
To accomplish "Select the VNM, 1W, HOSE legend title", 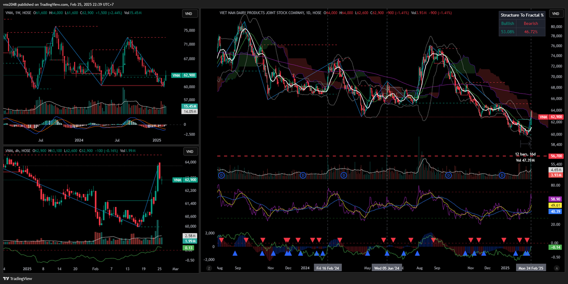I will (x=17, y=14).
